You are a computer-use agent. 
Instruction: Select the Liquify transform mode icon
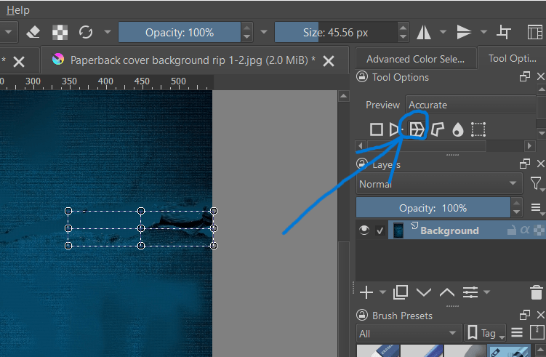(x=457, y=129)
